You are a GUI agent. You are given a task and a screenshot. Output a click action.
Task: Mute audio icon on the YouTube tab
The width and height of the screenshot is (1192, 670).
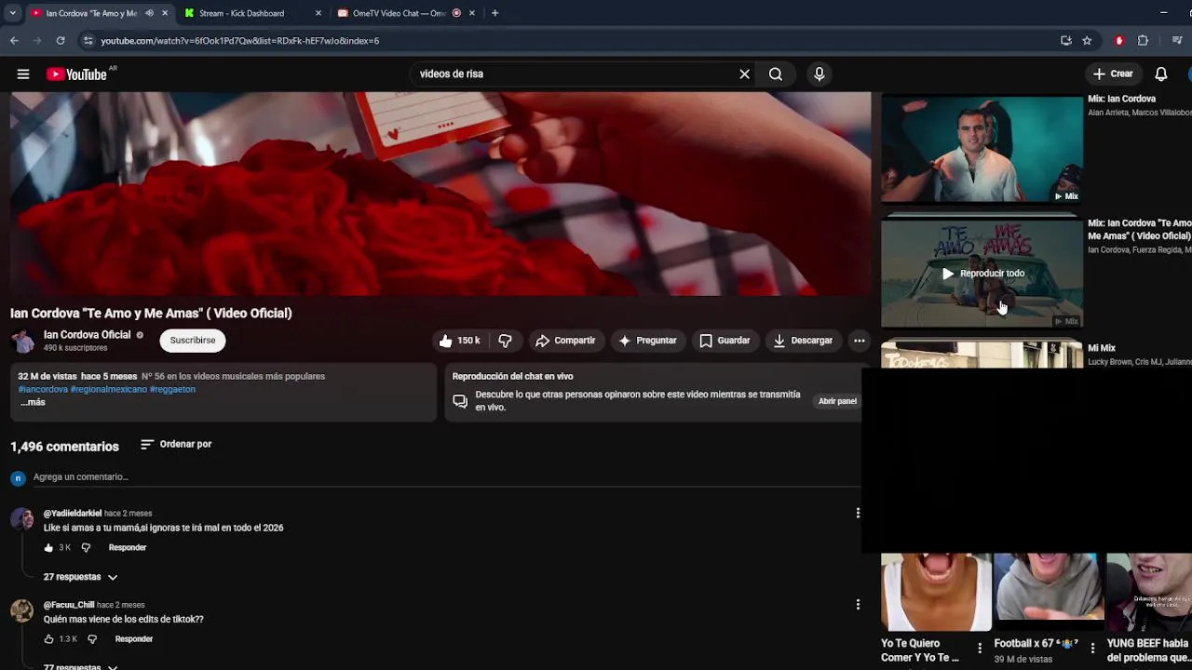point(150,13)
